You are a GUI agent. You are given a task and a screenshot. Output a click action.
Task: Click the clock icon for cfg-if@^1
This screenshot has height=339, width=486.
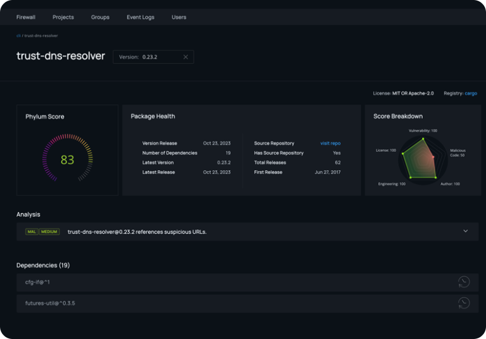coord(463,282)
